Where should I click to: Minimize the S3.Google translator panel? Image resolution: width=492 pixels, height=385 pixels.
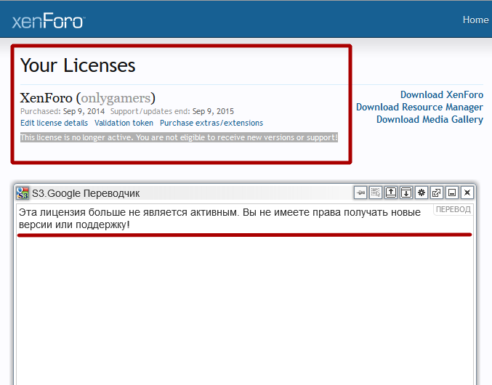pyautogui.click(x=452, y=192)
